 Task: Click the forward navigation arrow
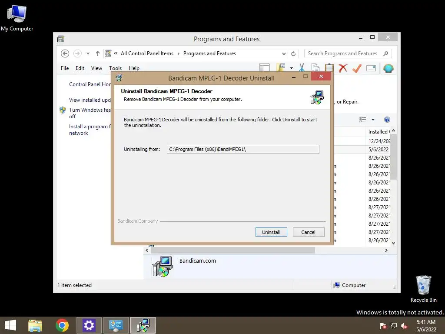(x=77, y=53)
